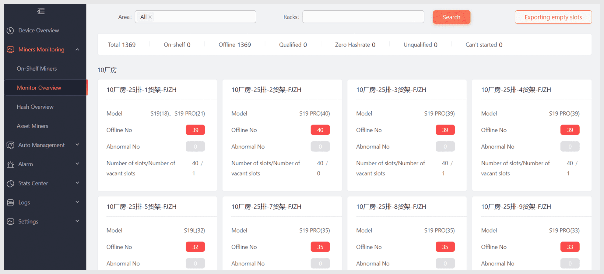This screenshot has width=604, height=274.
Task: Click offline count badge 40 on rack 2
Action: click(x=320, y=130)
